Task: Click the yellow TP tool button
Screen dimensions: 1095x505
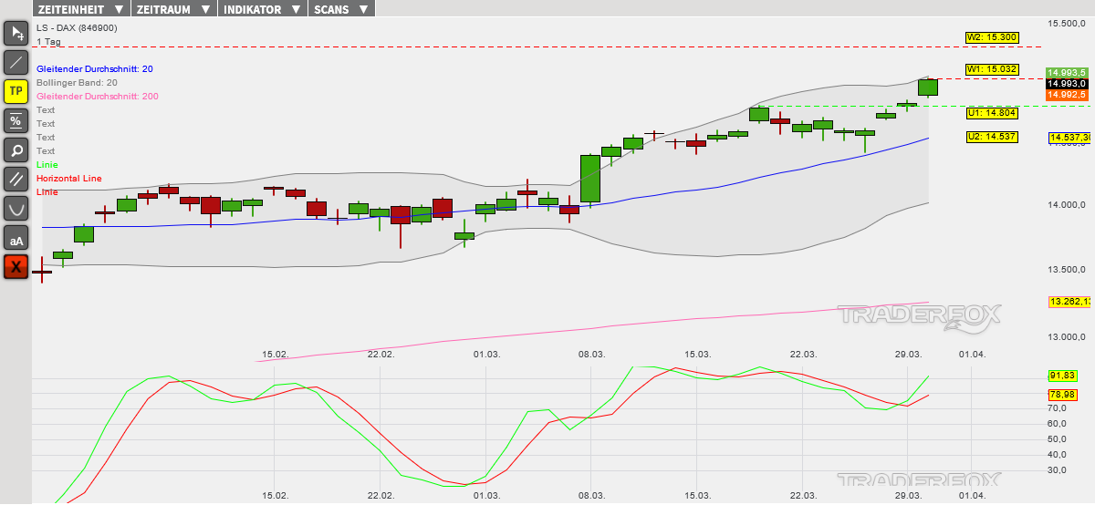Action: pos(16,91)
